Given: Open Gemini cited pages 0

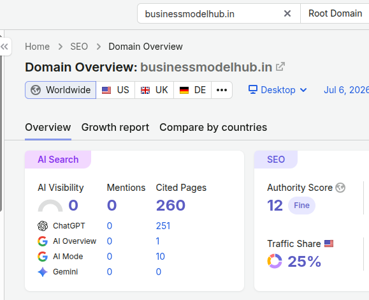Looking at the screenshot, I should click(159, 272).
